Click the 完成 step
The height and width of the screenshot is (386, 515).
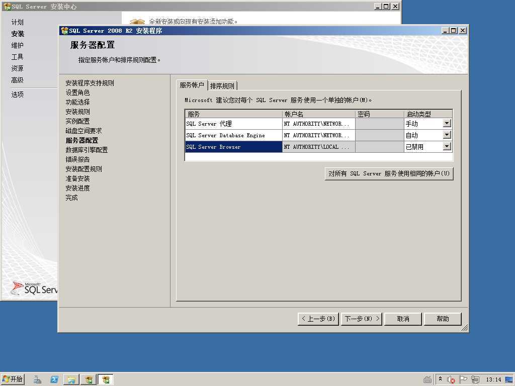click(71, 198)
